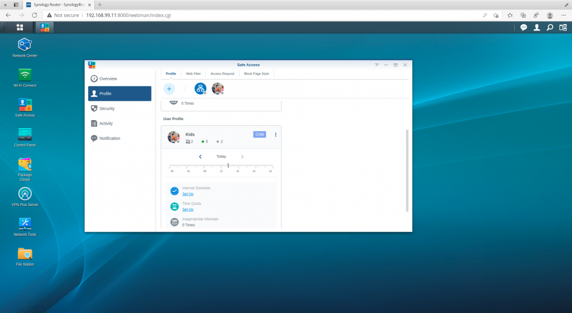572x313 pixels.
Task: Open the Kids profile three-dot menu
Action: (276, 134)
